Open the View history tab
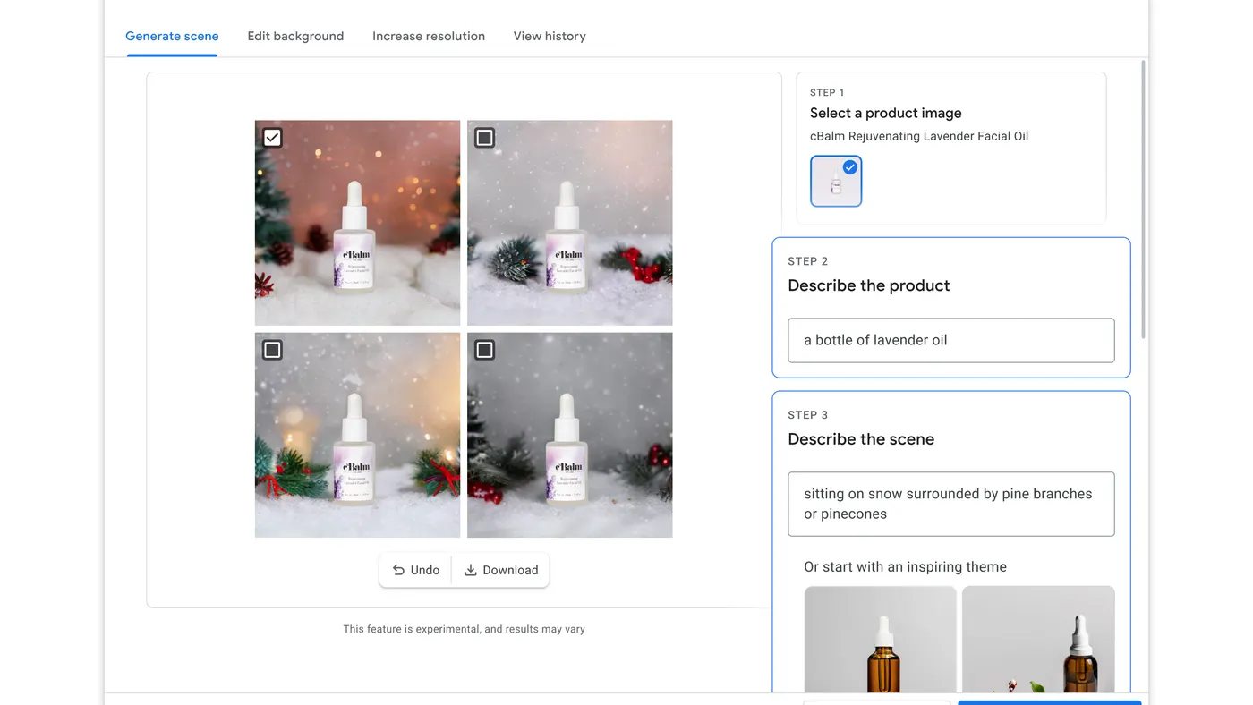 550,36
